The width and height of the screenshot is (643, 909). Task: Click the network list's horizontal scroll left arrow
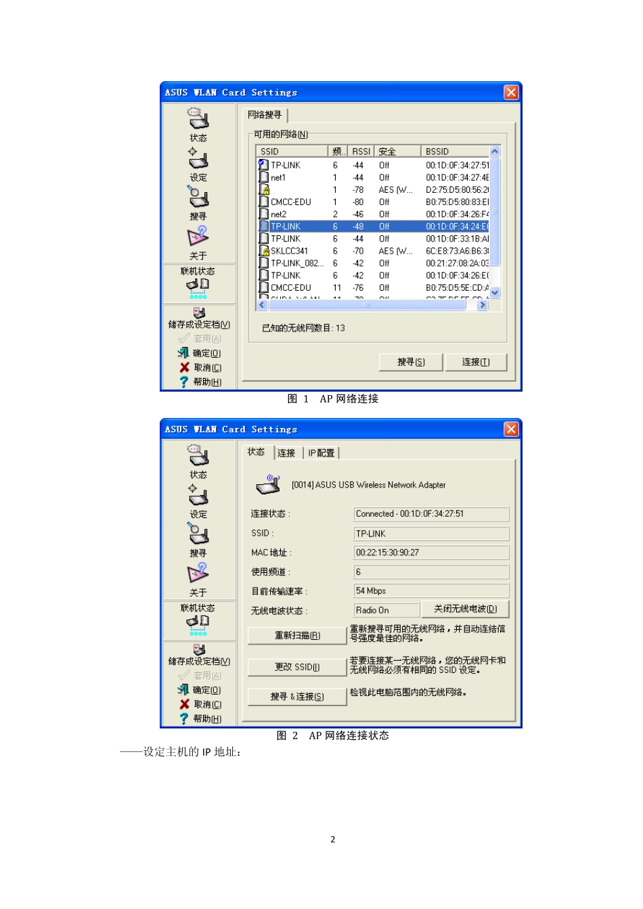point(262,305)
